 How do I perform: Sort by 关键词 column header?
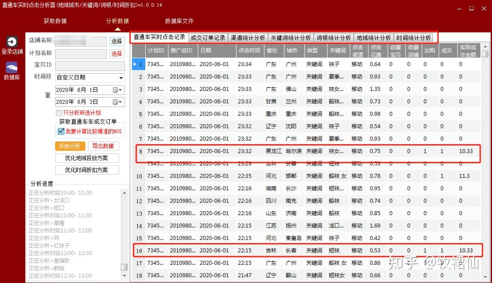click(338, 51)
